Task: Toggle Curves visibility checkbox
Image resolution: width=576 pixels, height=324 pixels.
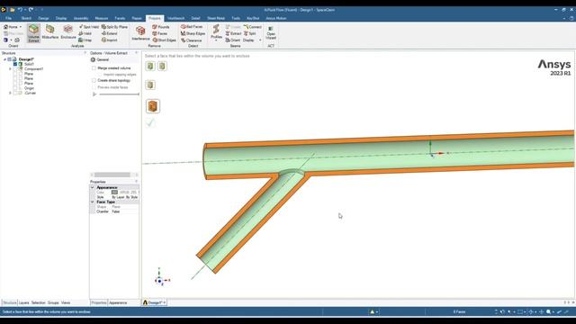Action: (15, 93)
